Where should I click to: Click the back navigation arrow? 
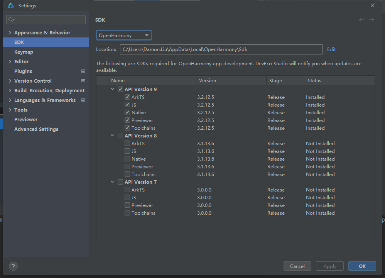tap(361, 20)
